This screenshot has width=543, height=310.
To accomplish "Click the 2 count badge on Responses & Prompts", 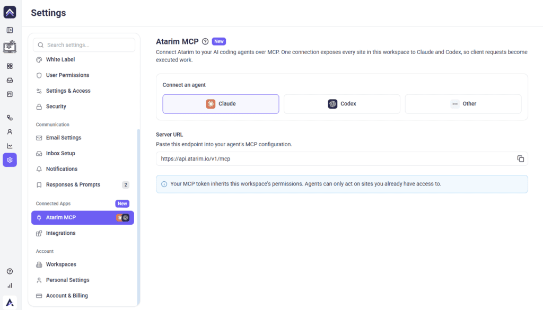I will click(126, 185).
